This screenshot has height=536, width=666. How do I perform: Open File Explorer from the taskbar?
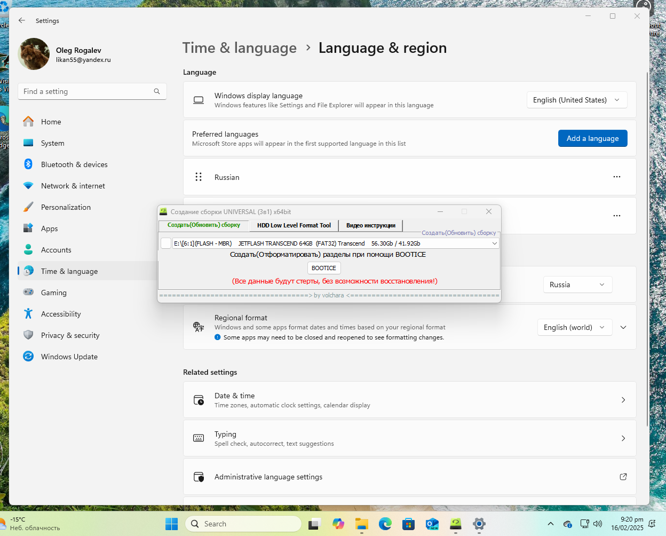[362, 524]
